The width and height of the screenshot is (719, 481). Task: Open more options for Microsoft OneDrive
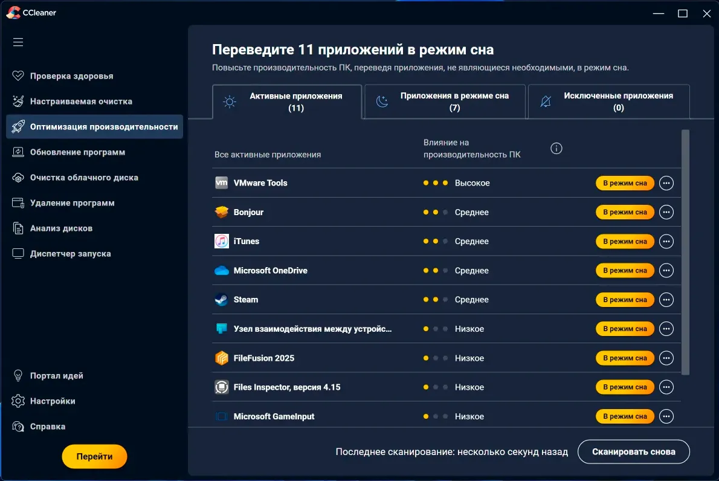click(666, 271)
